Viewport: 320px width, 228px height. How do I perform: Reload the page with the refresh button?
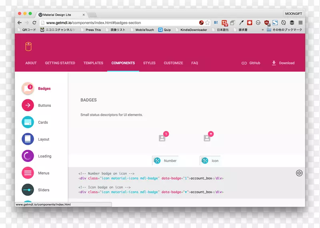click(x=34, y=23)
